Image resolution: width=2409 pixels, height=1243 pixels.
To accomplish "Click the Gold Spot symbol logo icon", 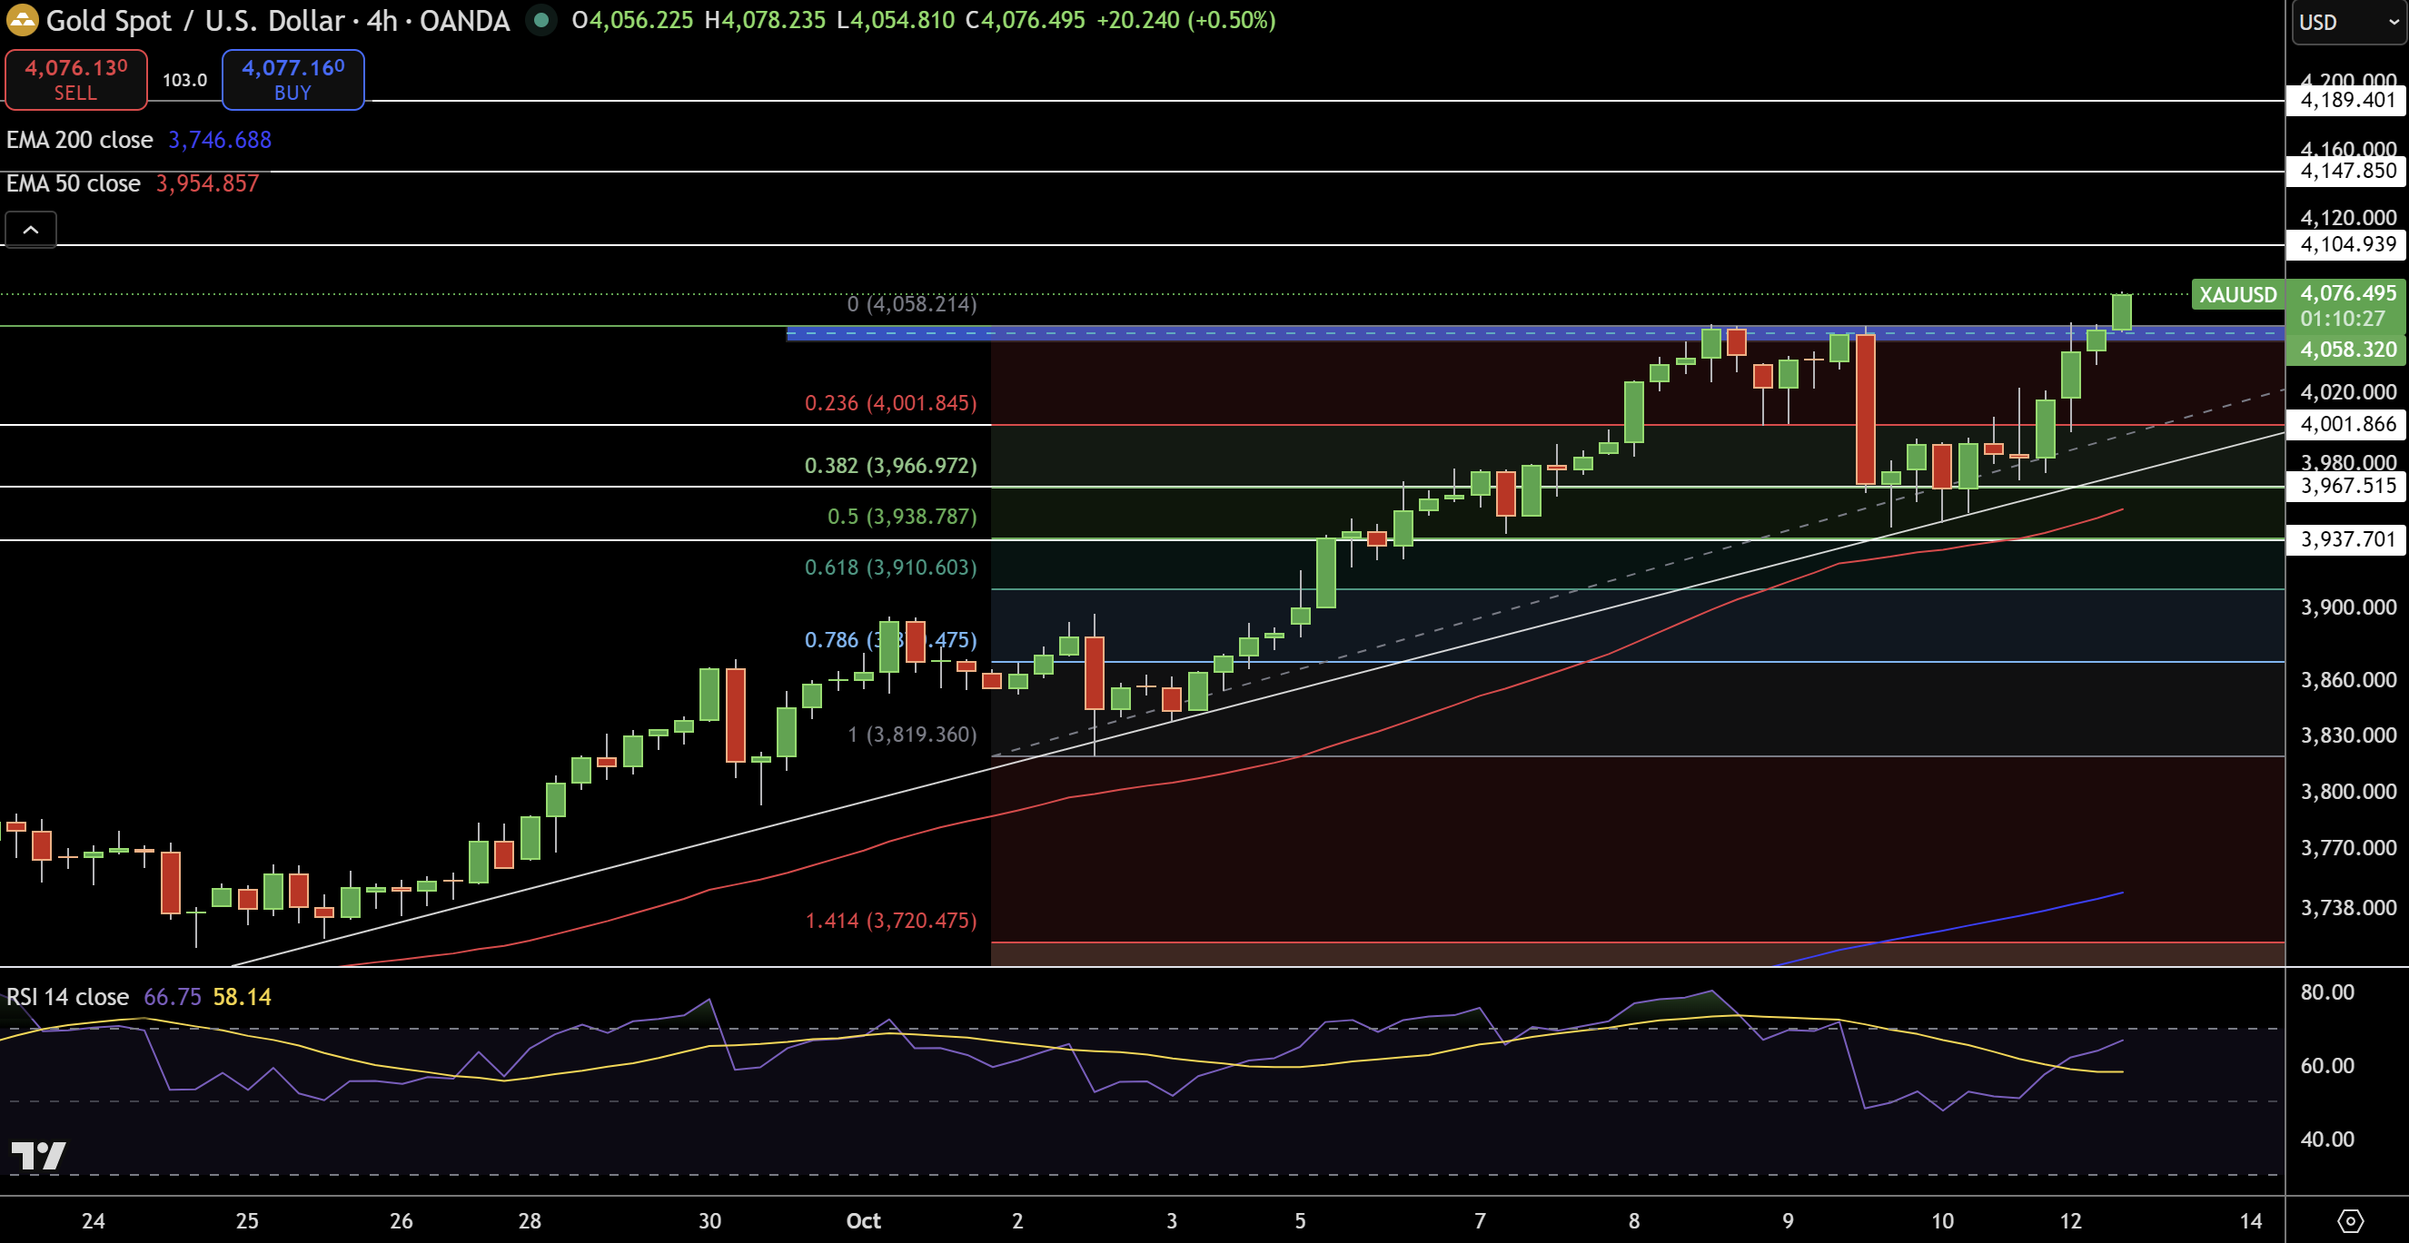I will 22,20.
